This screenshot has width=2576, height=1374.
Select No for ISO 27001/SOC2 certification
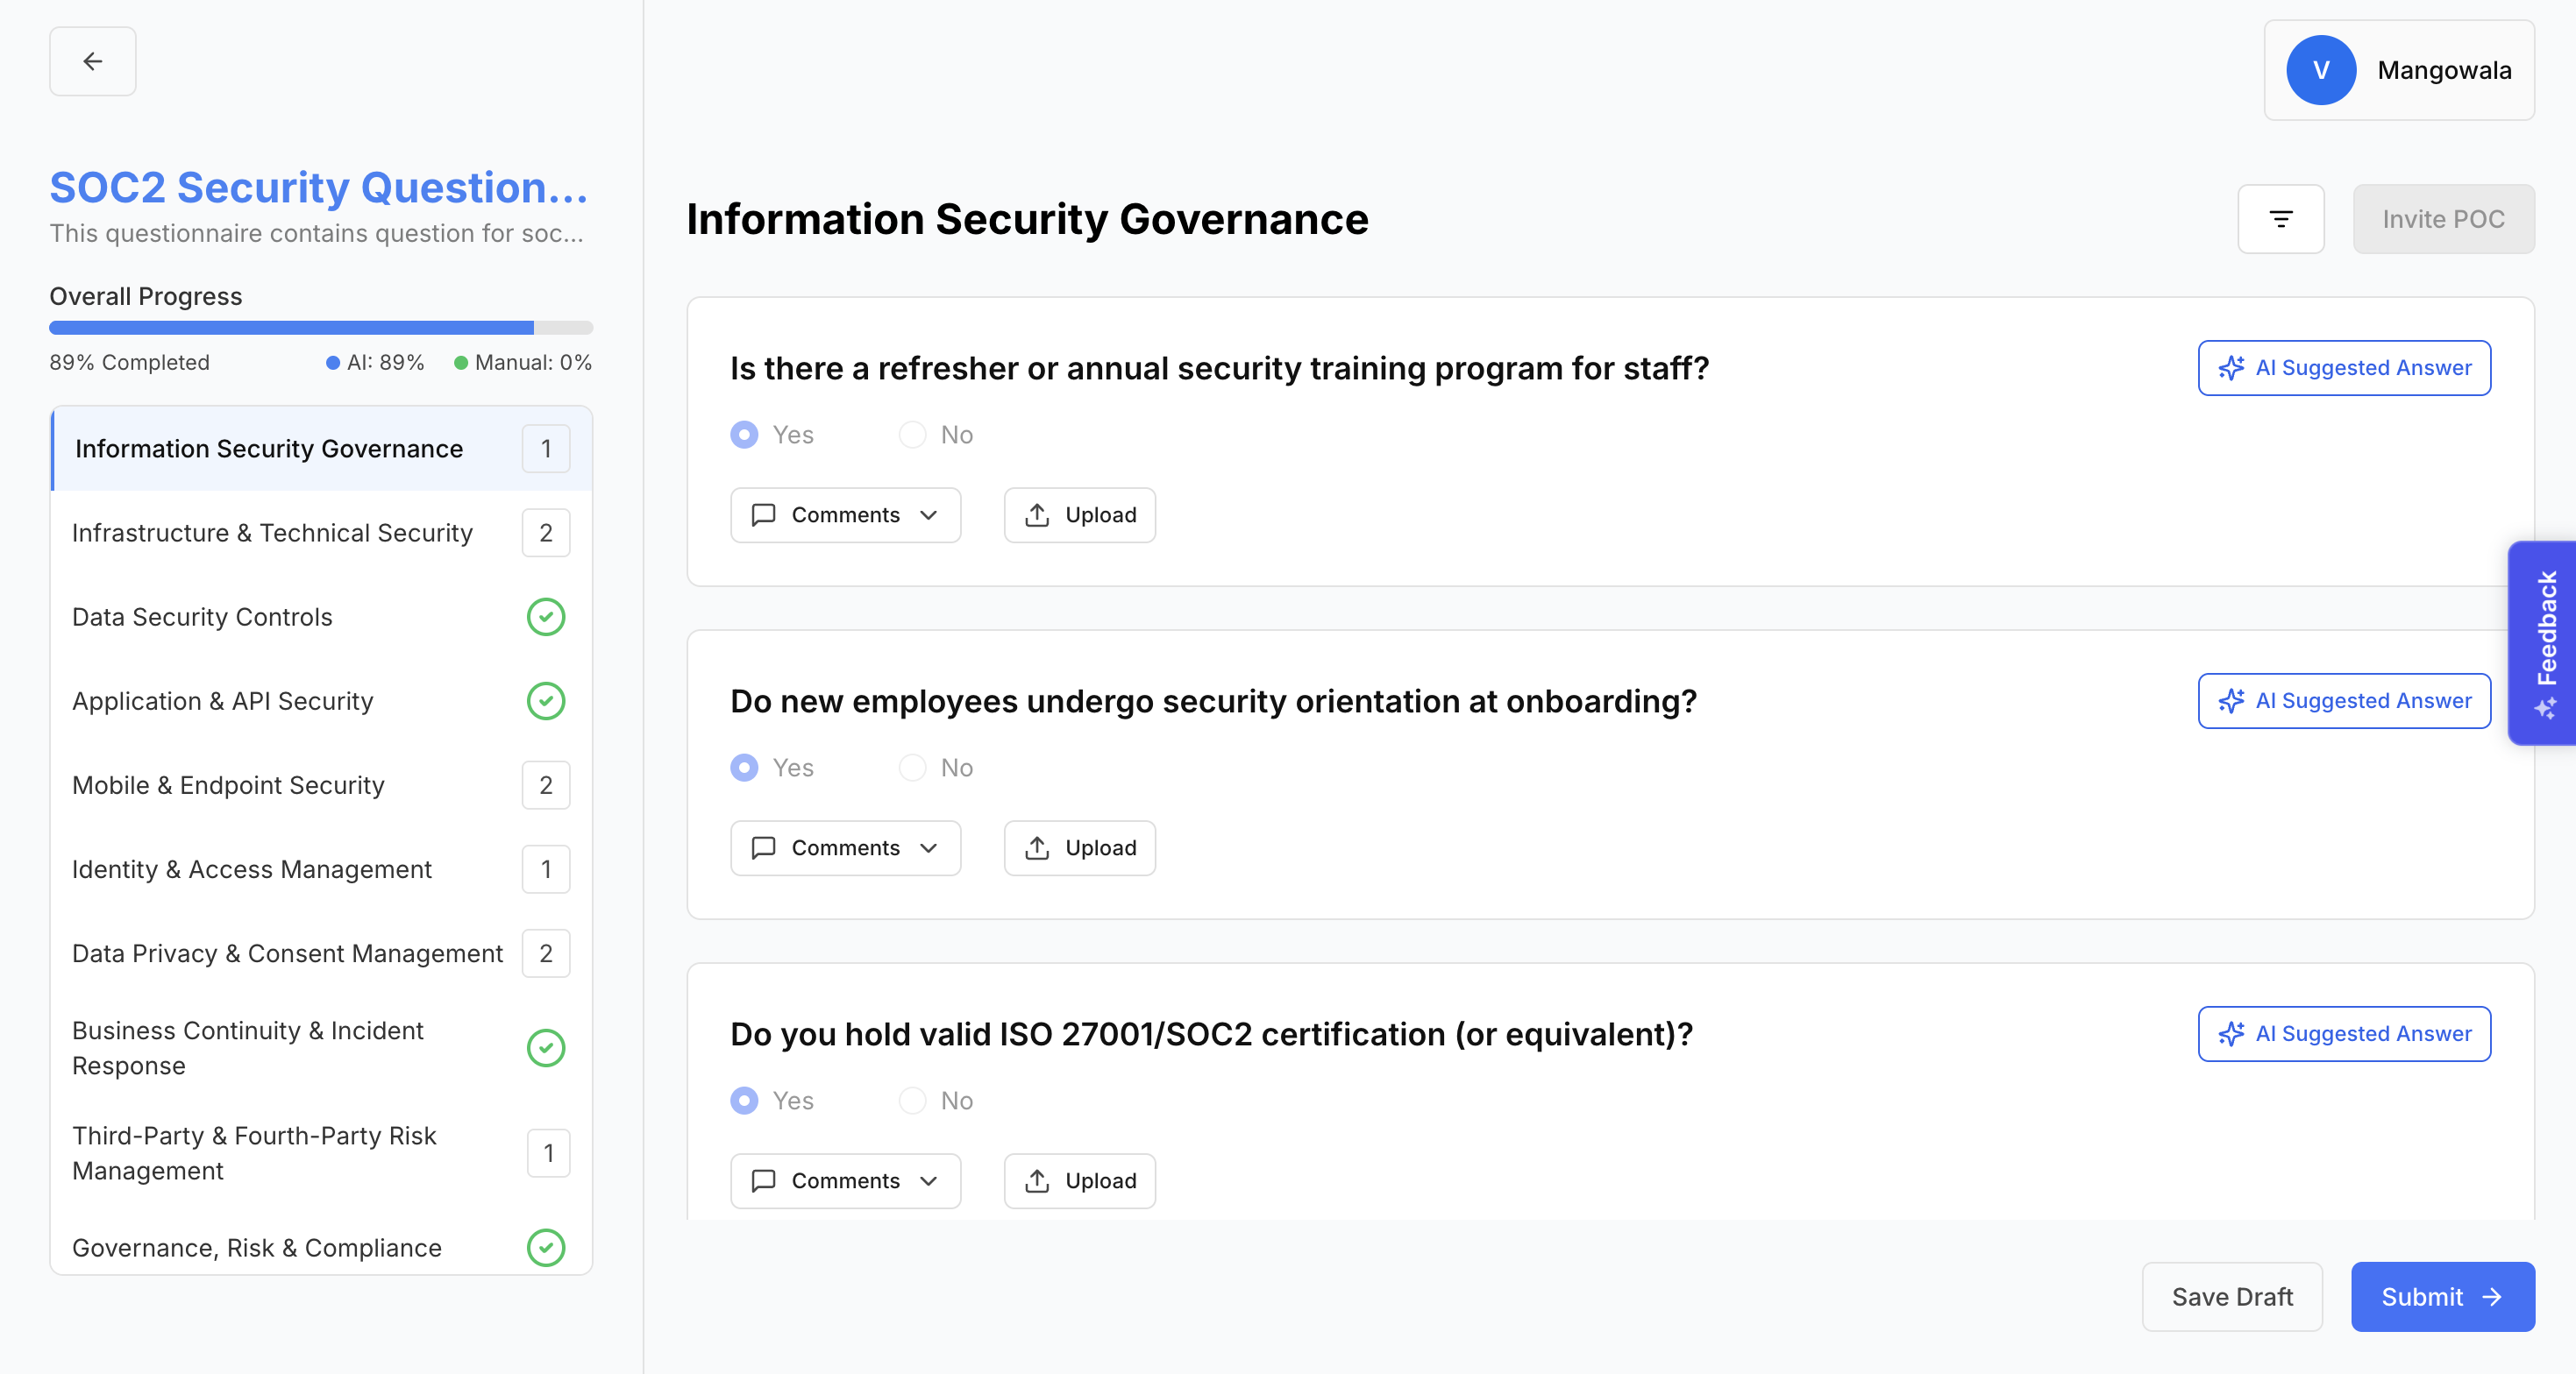coord(912,1101)
